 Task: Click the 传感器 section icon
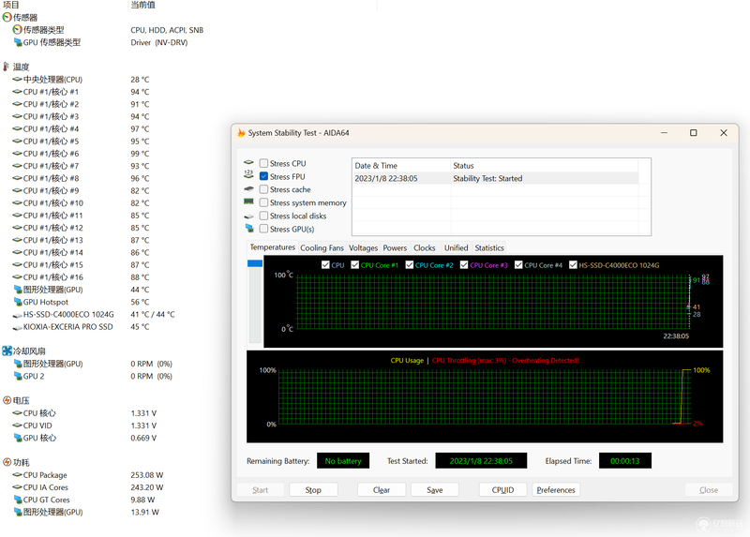7,17
